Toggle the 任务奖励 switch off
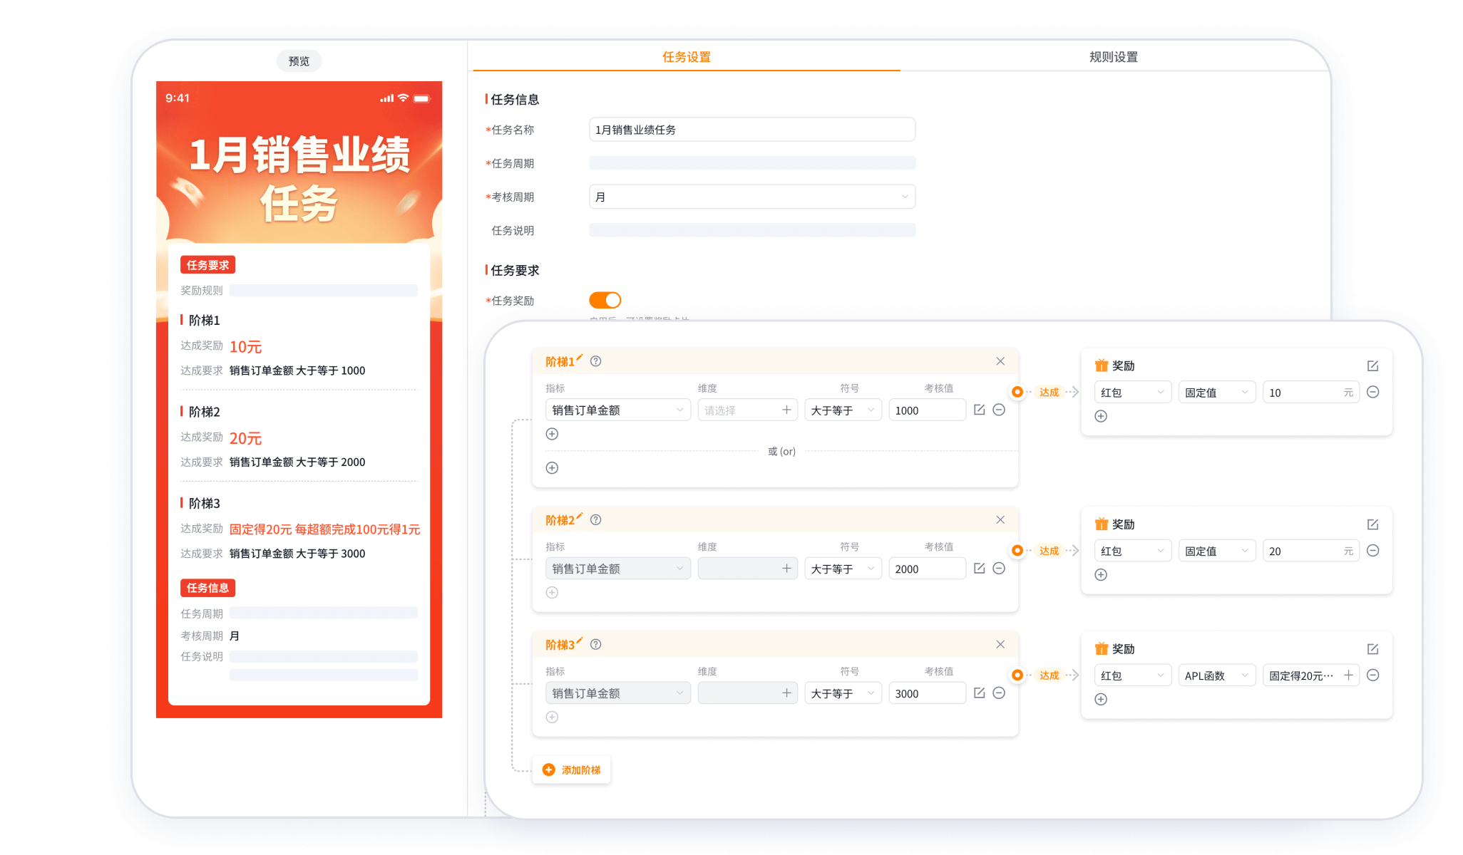 click(605, 300)
